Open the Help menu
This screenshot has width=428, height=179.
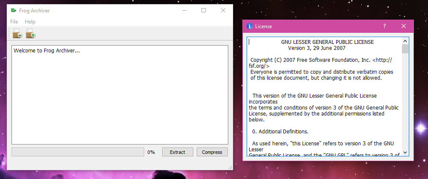[30, 22]
